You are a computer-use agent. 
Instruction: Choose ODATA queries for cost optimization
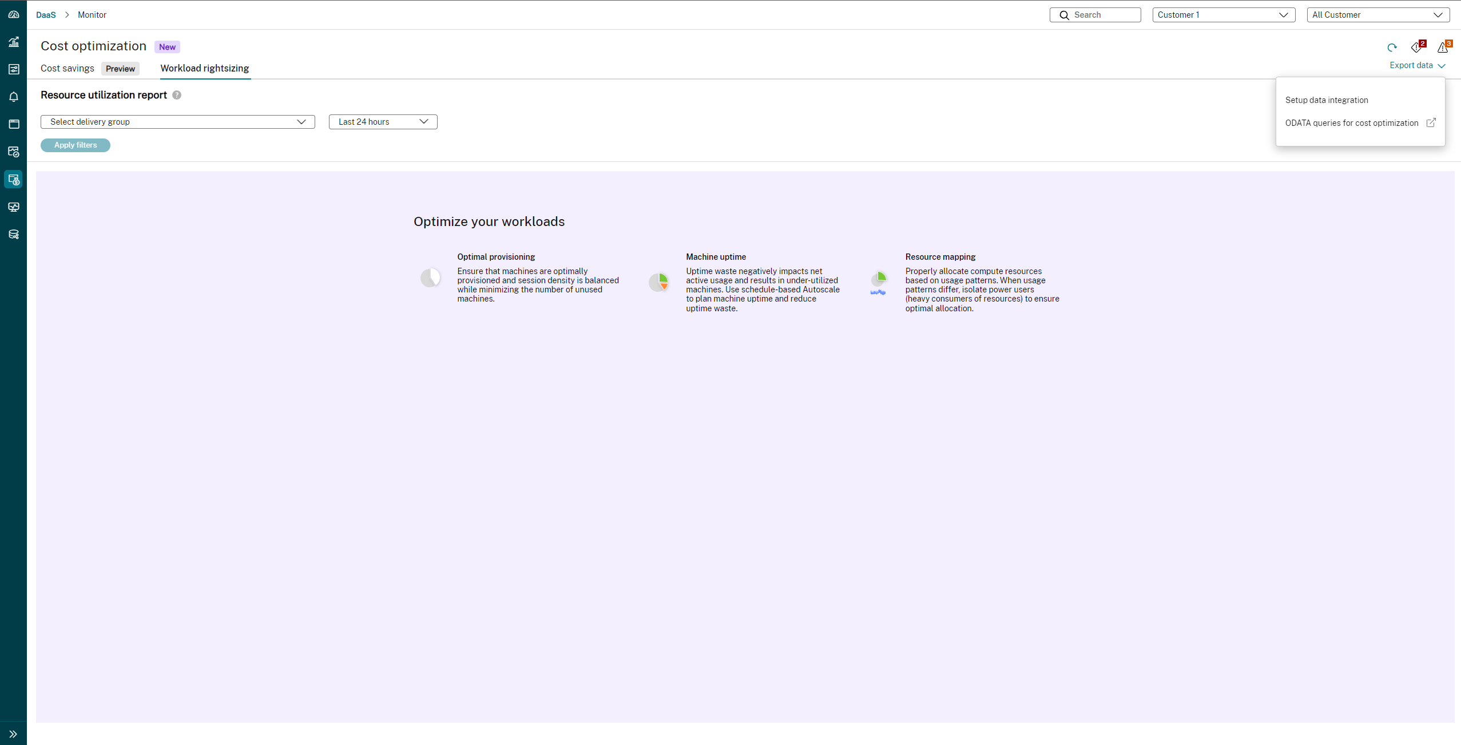tap(1352, 122)
